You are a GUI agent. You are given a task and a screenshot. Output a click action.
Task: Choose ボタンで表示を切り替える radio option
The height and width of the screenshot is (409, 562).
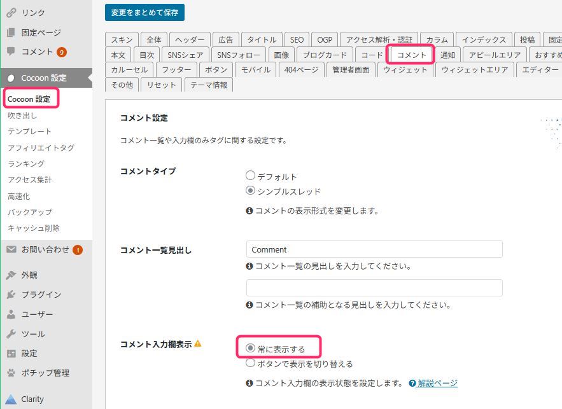click(250, 363)
